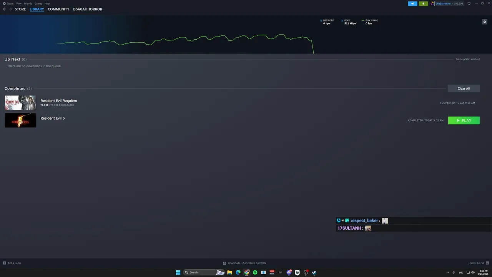This screenshot has width=492, height=277.
Task: Switch to the COMMUNITY tab
Action: (x=58, y=9)
